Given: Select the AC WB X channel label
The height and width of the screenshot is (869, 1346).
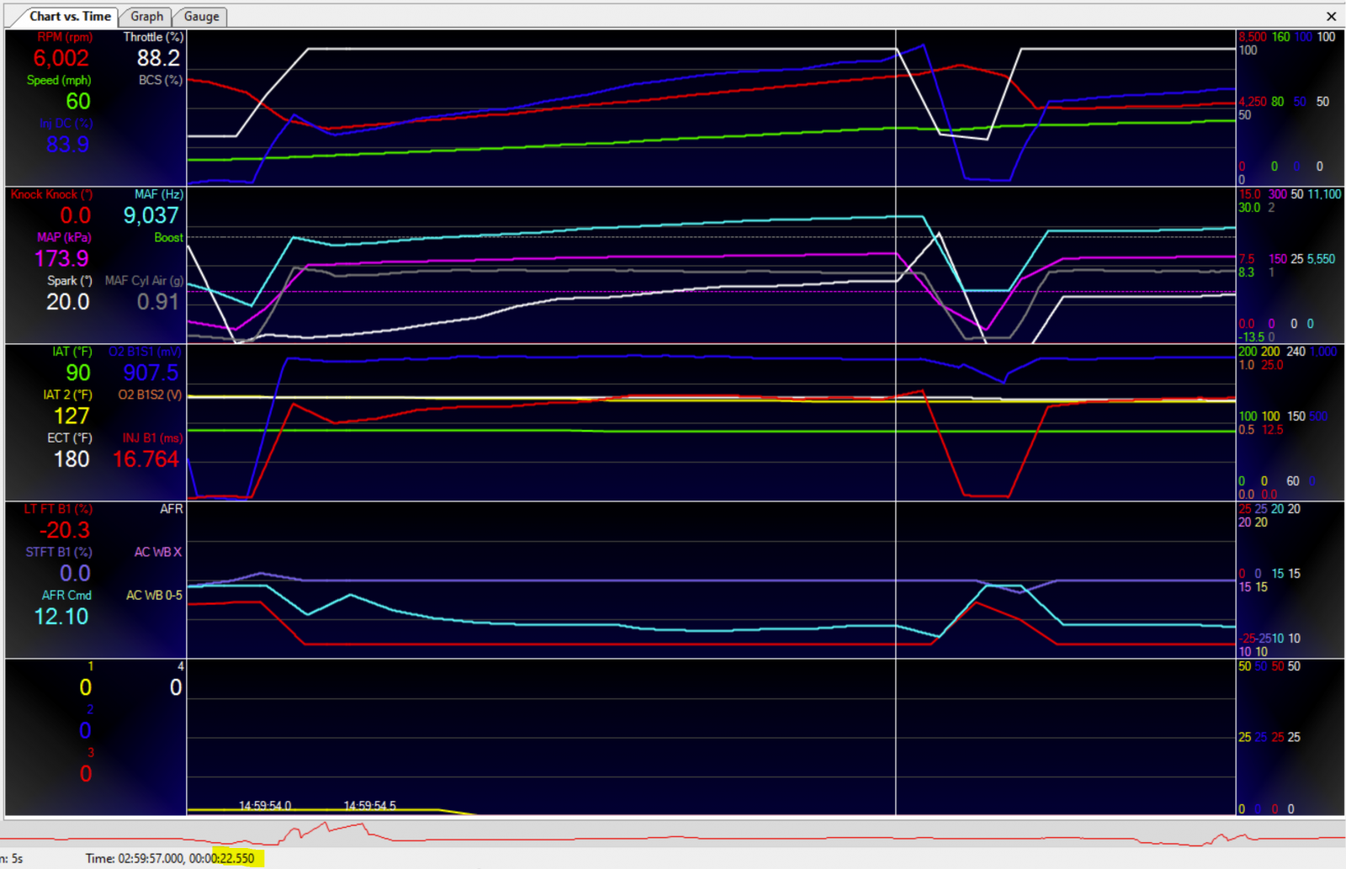Looking at the screenshot, I should point(158,552).
